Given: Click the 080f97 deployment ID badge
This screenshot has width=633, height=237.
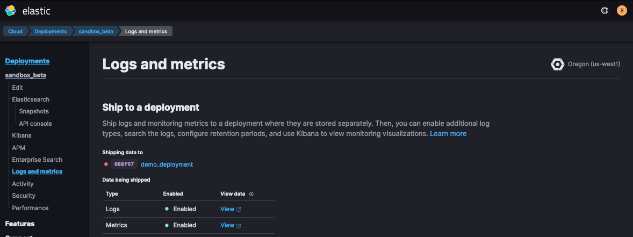Looking at the screenshot, I should click(x=124, y=164).
